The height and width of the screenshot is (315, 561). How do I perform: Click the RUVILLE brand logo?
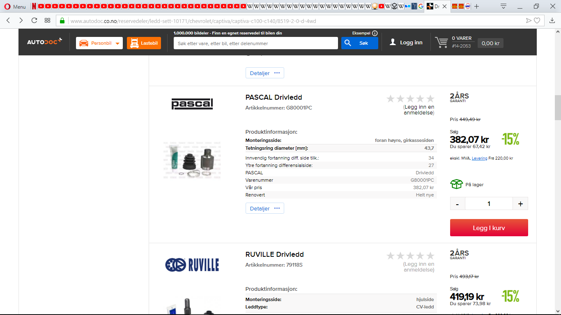pos(192,265)
